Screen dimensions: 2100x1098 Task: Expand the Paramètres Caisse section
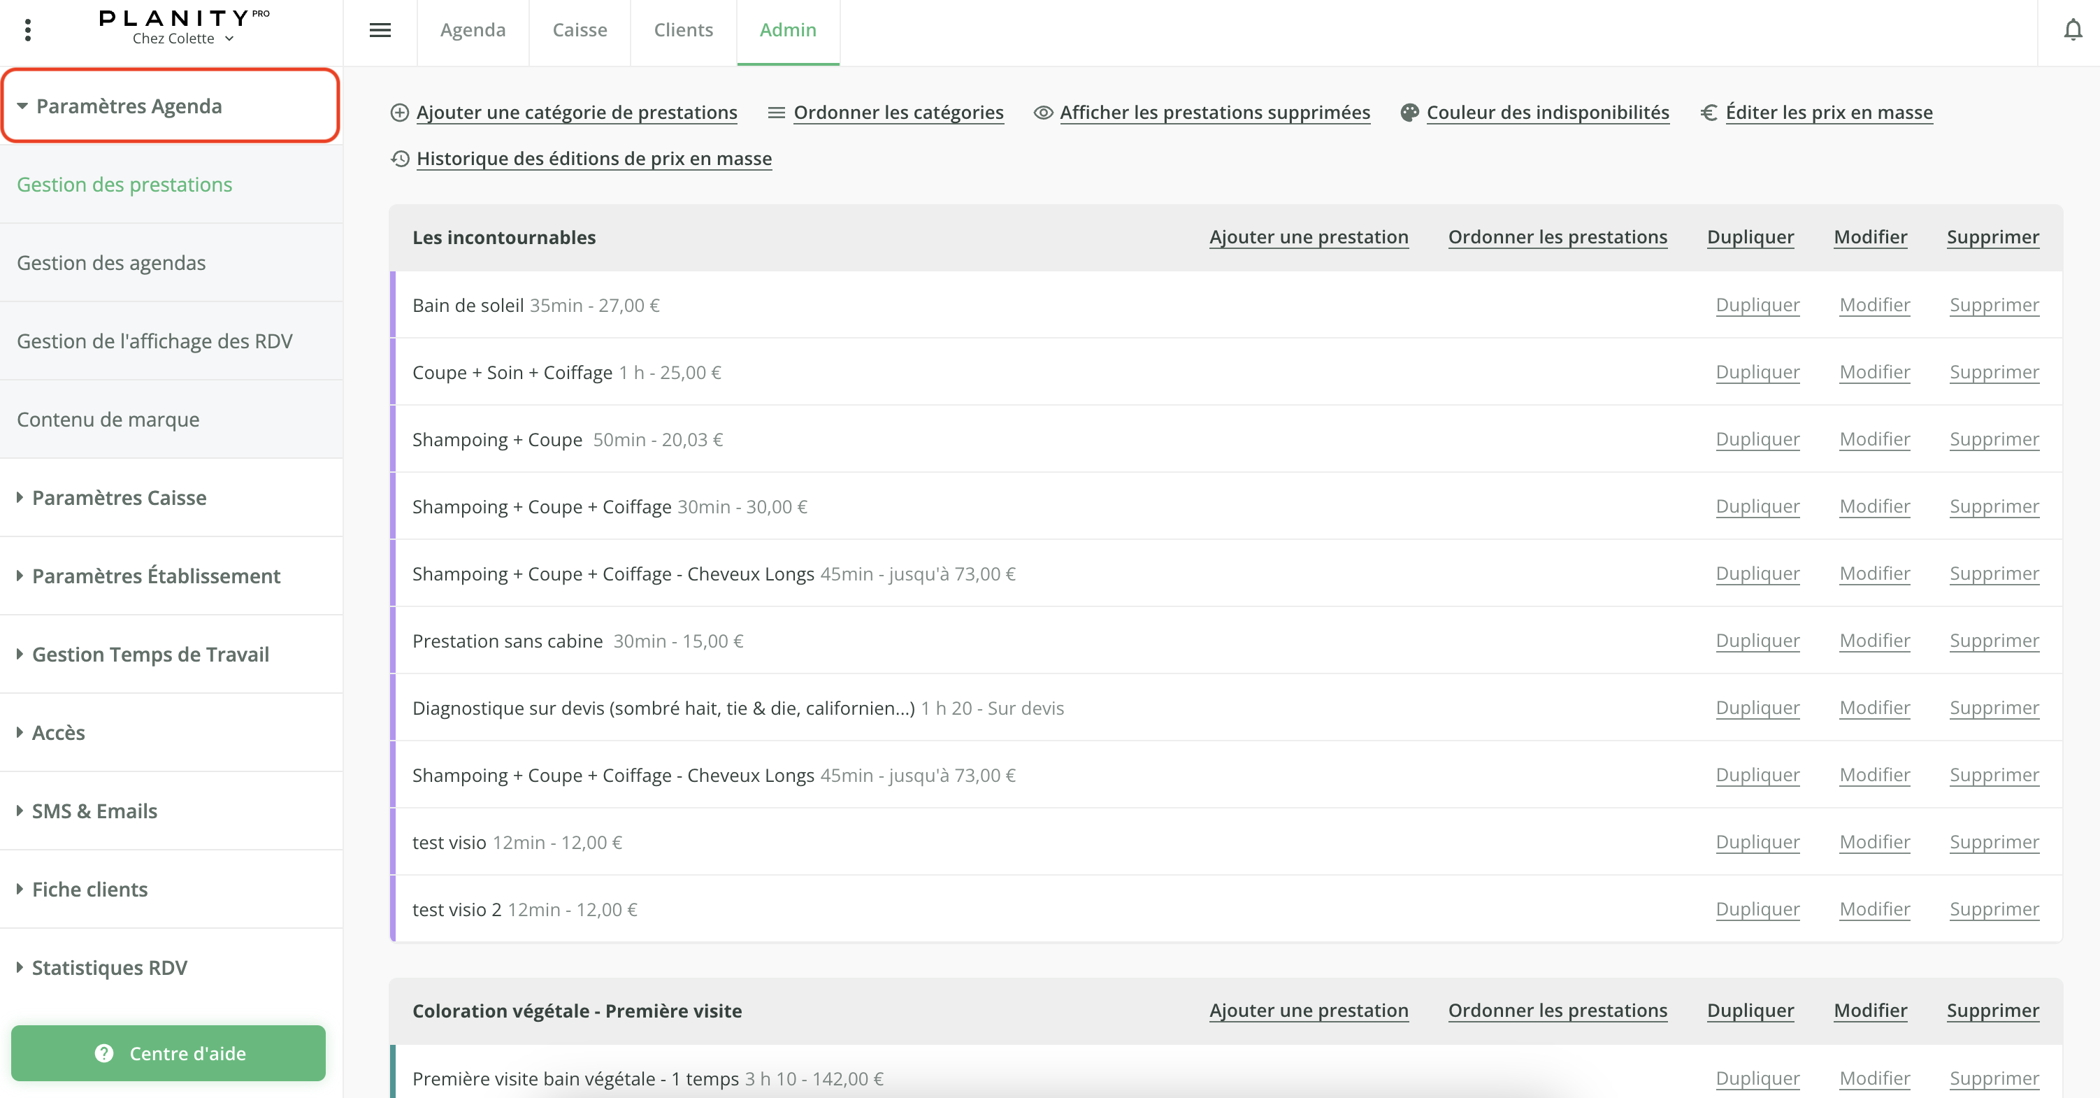coord(119,498)
